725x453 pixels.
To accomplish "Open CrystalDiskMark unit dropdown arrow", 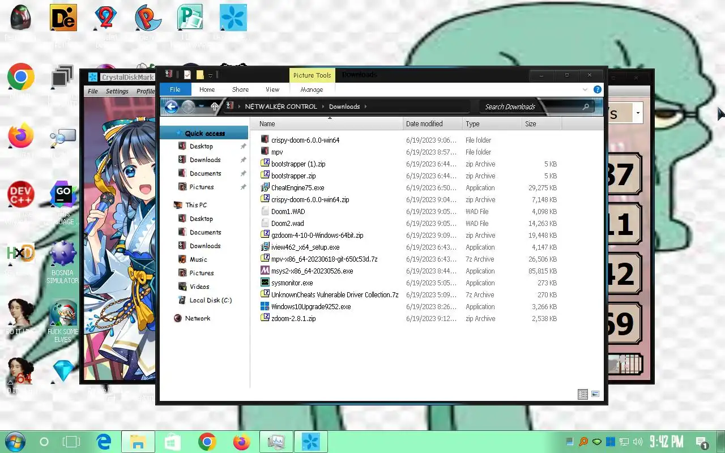I will 638,113.
